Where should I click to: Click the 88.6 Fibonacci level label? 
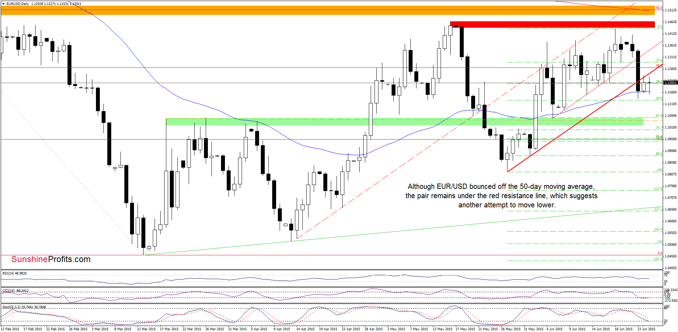coord(659,154)
